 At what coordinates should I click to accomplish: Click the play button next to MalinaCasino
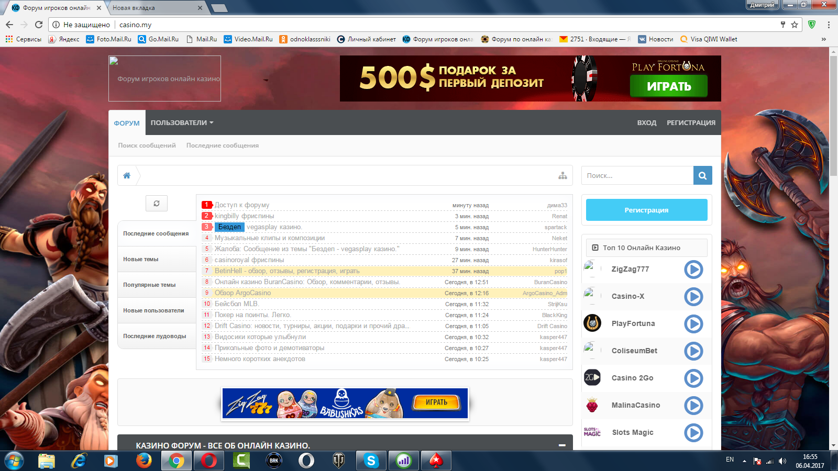(693, 406)
